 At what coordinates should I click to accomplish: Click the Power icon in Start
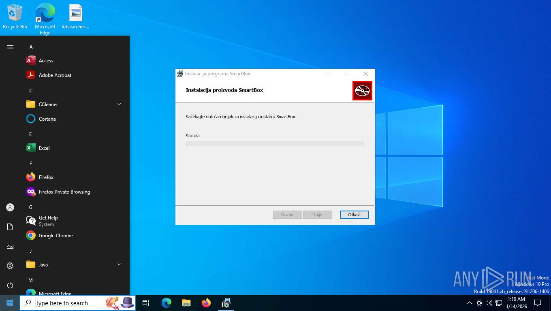point(10,285)
